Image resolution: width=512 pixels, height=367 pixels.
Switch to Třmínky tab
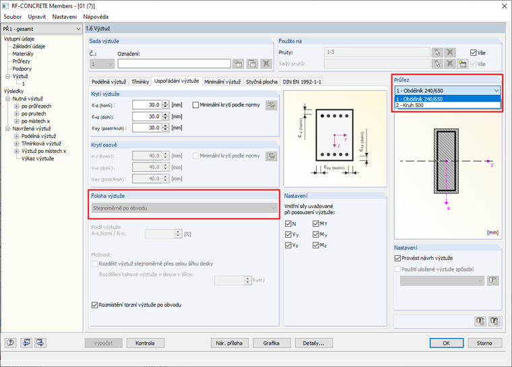pos(140,81)
